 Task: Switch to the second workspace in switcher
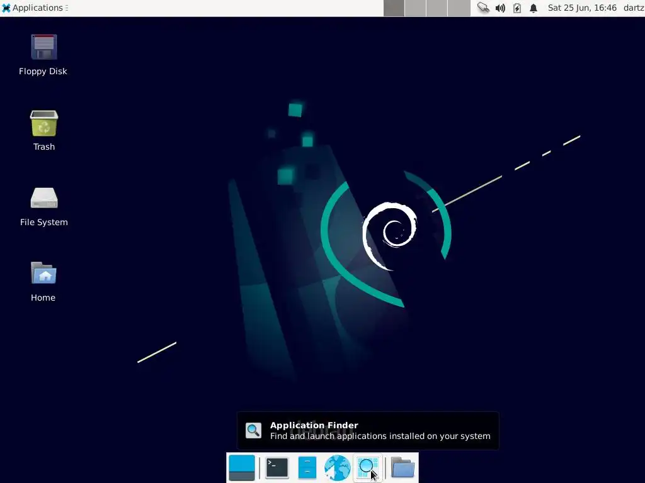click(416, 8)
